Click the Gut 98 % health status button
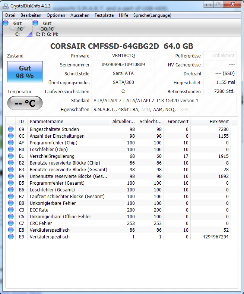 coord(25,72)
